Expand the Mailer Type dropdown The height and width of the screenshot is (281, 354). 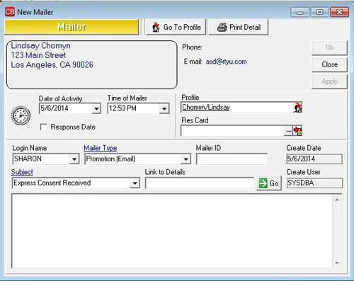click(x=185, y=159)
